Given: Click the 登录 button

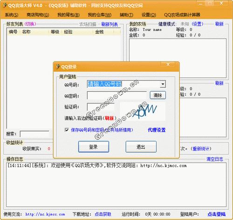Looking at the screenshot, I should pyautogui.click(x=94, y=147).
